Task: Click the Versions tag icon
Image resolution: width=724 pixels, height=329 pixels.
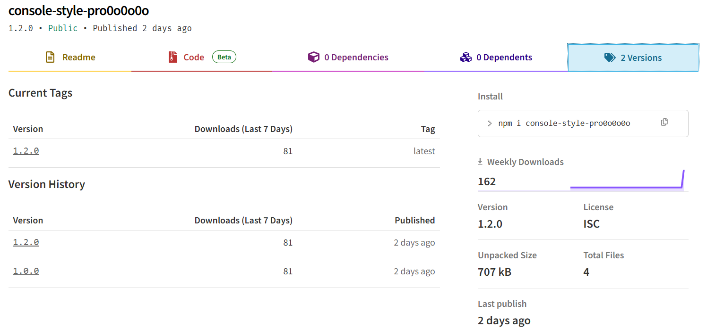Action: point(610,58)
